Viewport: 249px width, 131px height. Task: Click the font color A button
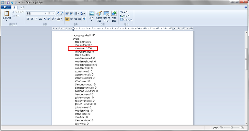point(59,19)
